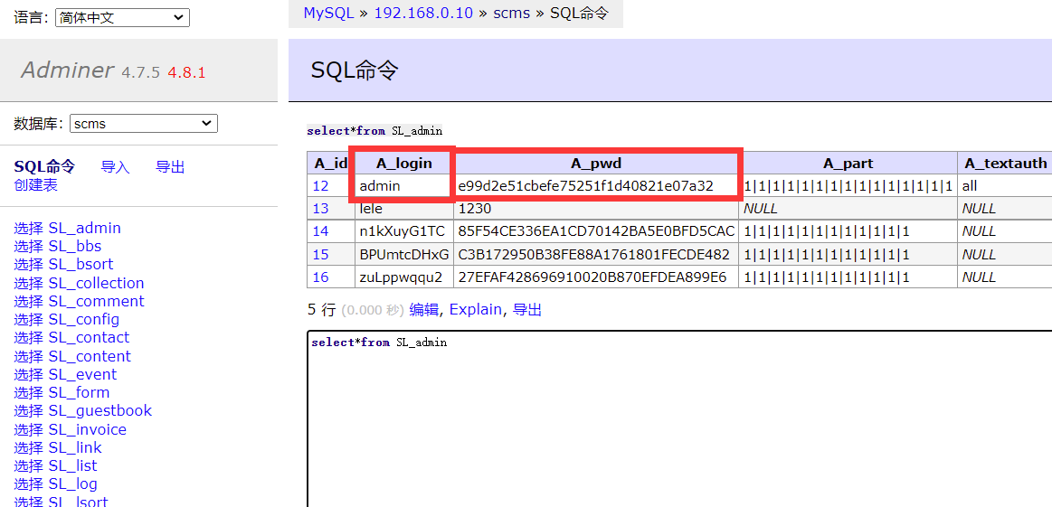Click the A_login column header
The height and width of the screenshot is (507, 1052).
point(404,163)
